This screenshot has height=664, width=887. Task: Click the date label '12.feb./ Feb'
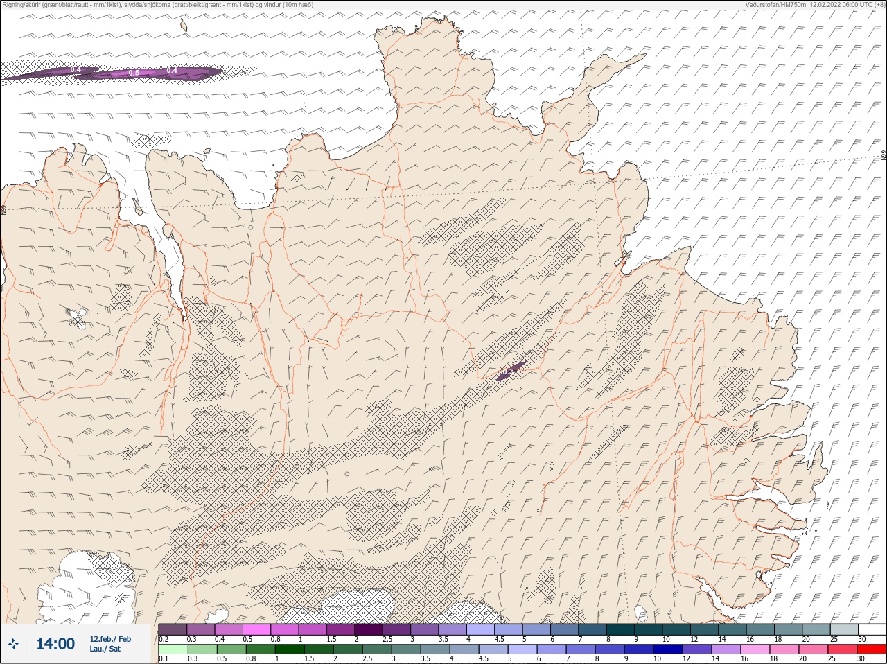(x=110, y=638)
